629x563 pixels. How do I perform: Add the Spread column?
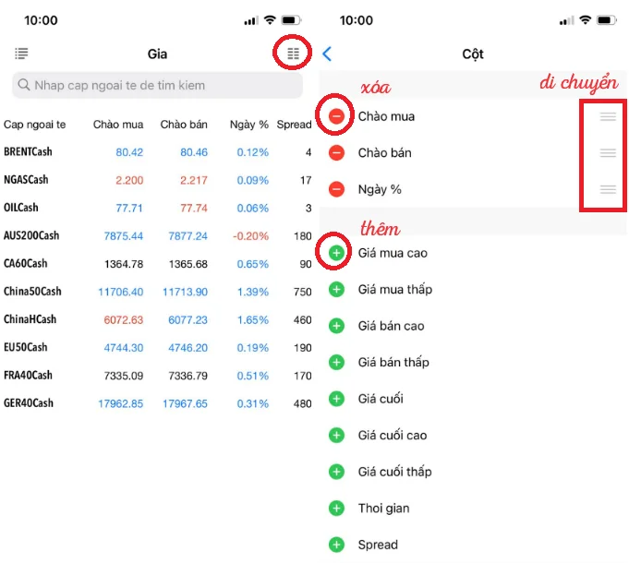(336, 545)
